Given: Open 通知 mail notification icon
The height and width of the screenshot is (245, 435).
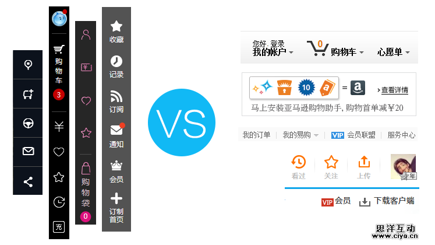Looking at the screenshot, I should 116,136.
